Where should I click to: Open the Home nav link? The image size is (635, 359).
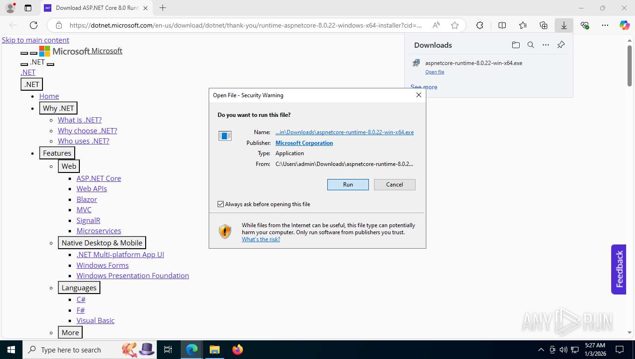49,96
